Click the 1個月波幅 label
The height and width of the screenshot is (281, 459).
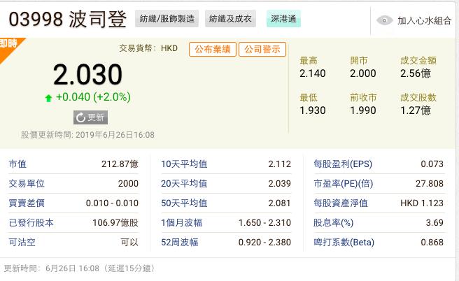(x=181, y=223)
